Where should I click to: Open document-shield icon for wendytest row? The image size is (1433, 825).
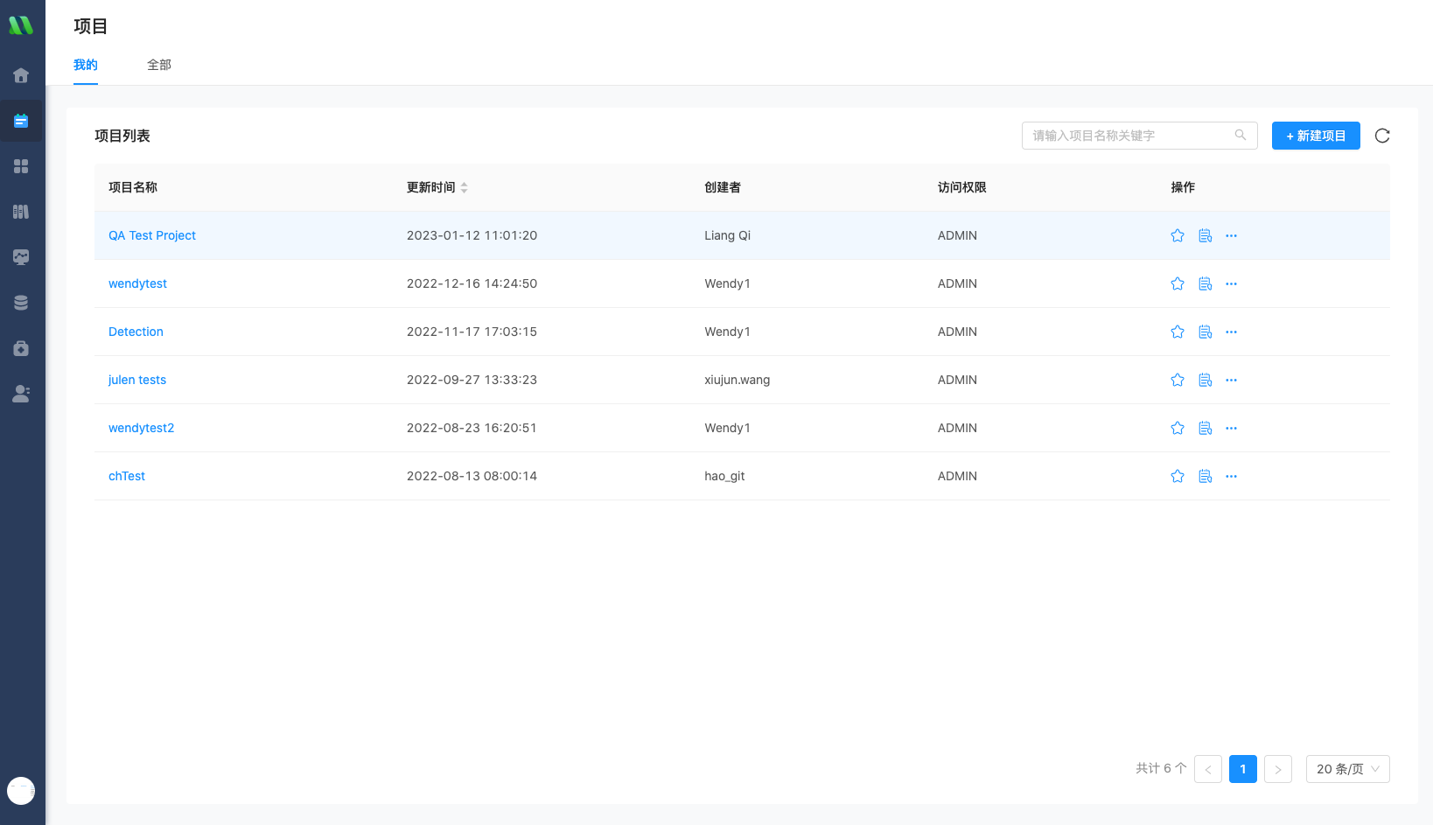[x=1205, y=283]
